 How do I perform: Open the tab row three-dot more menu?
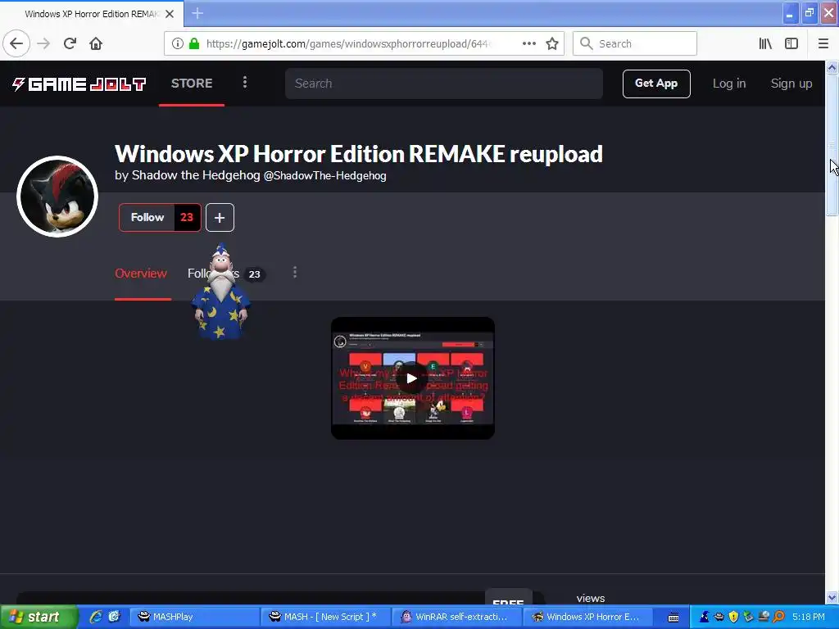coord(294,272)
